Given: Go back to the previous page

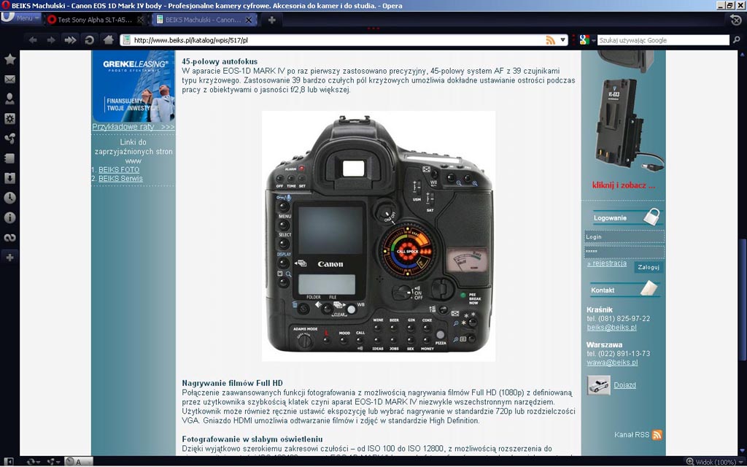Looking at the screenshot, I should [33, 40].
